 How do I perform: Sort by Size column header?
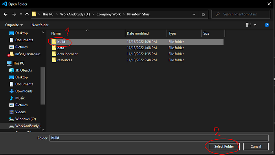[206, 33]
